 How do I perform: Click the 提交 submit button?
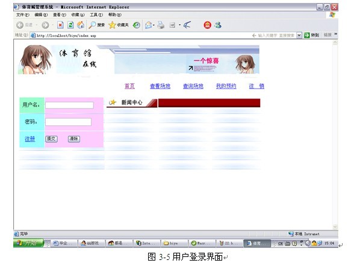(52, 139)
